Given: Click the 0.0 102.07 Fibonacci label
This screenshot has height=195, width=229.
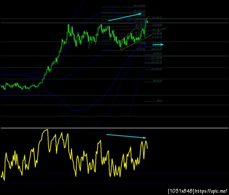Looking at the screenshot, I should click(157, 18).
